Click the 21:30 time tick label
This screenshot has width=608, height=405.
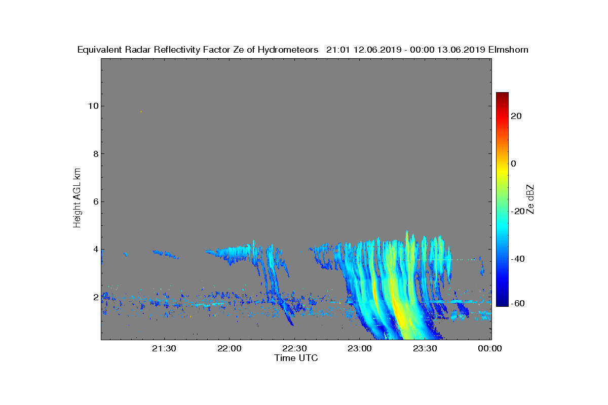point(164,348)
